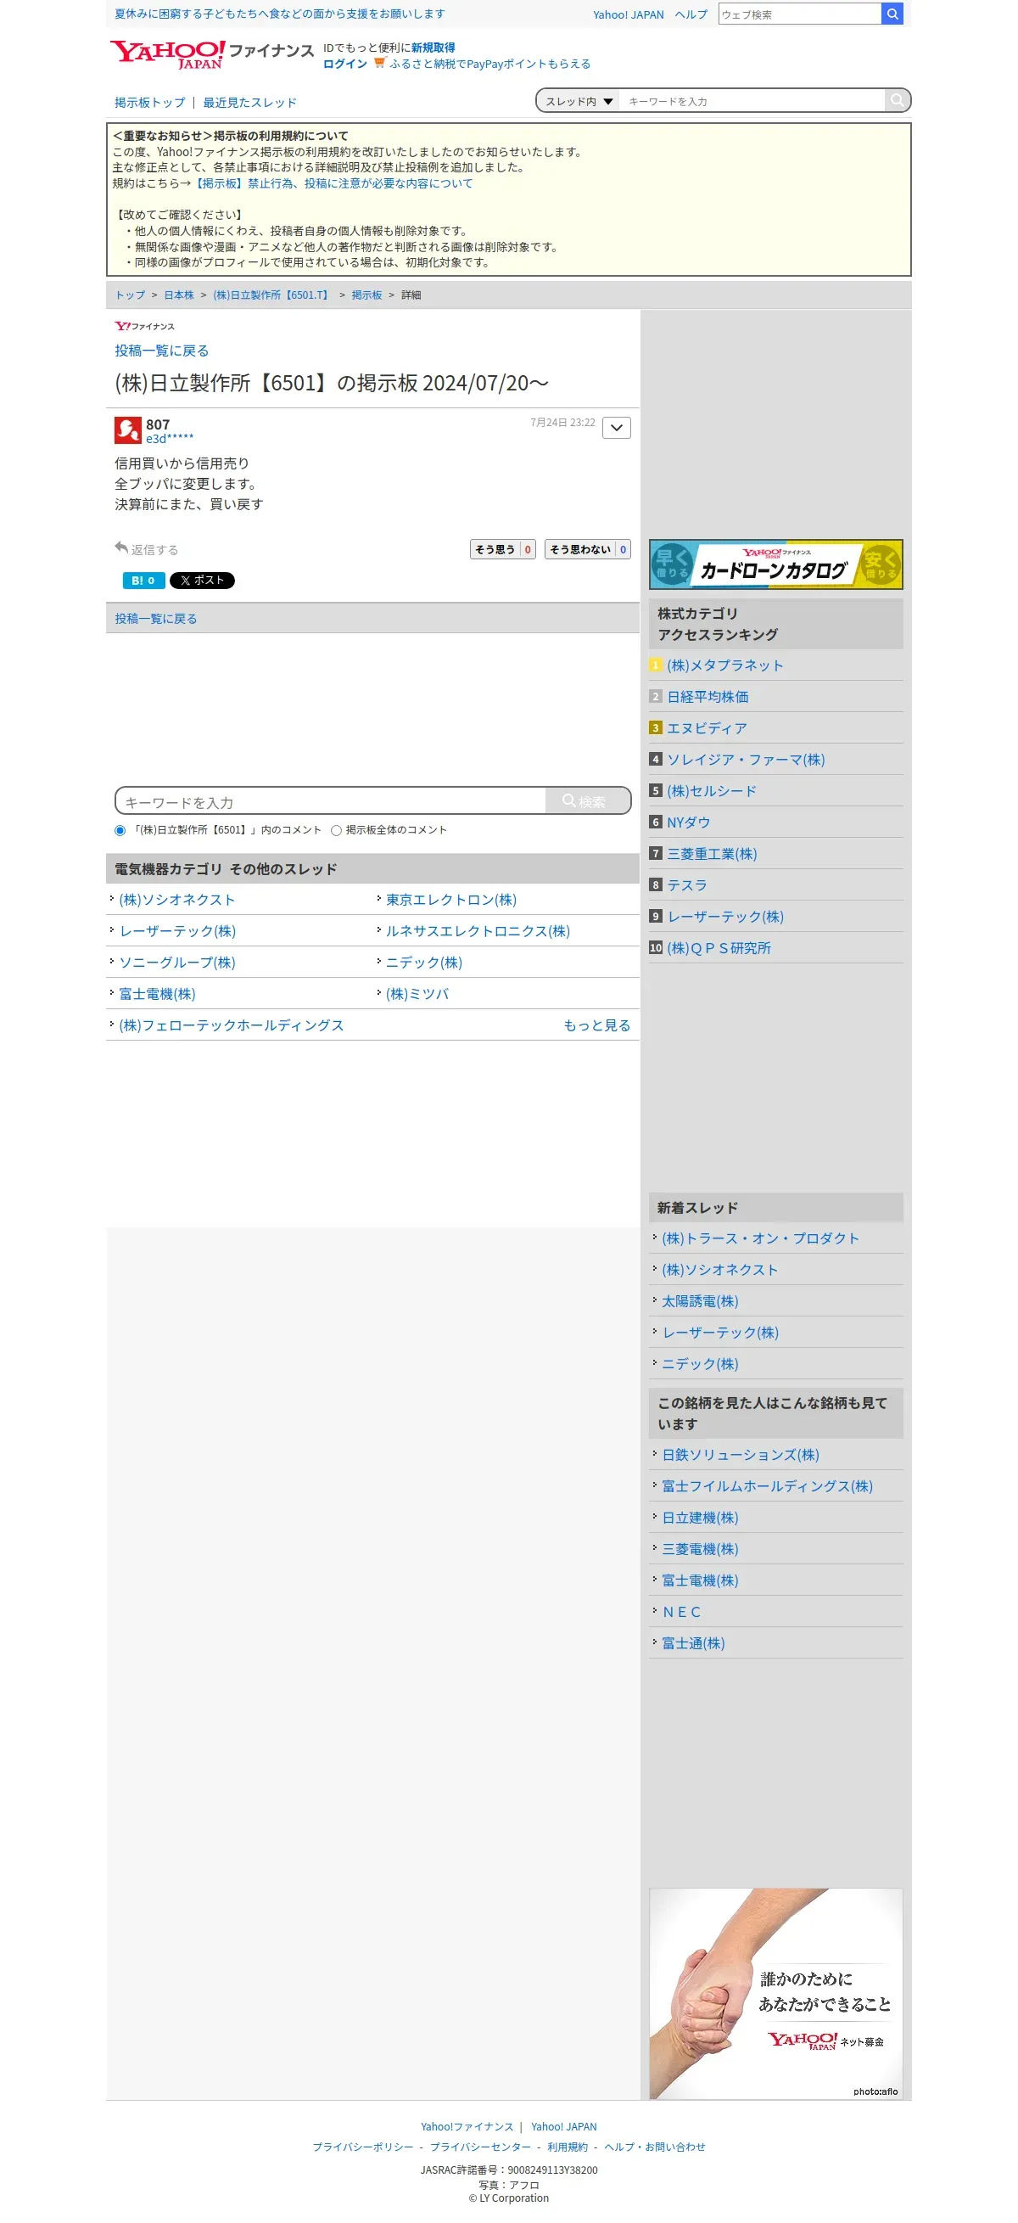1018x2223 pixels.
Task: Focus the ウェブ検索 input field
Action: pyautogui.click(x=800, y=14)
